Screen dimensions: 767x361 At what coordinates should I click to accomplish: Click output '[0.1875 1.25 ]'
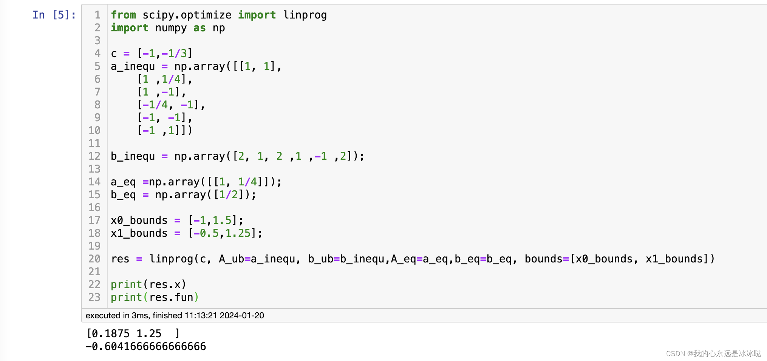click(x=133, y=334)
